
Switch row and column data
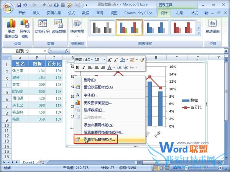43,26
